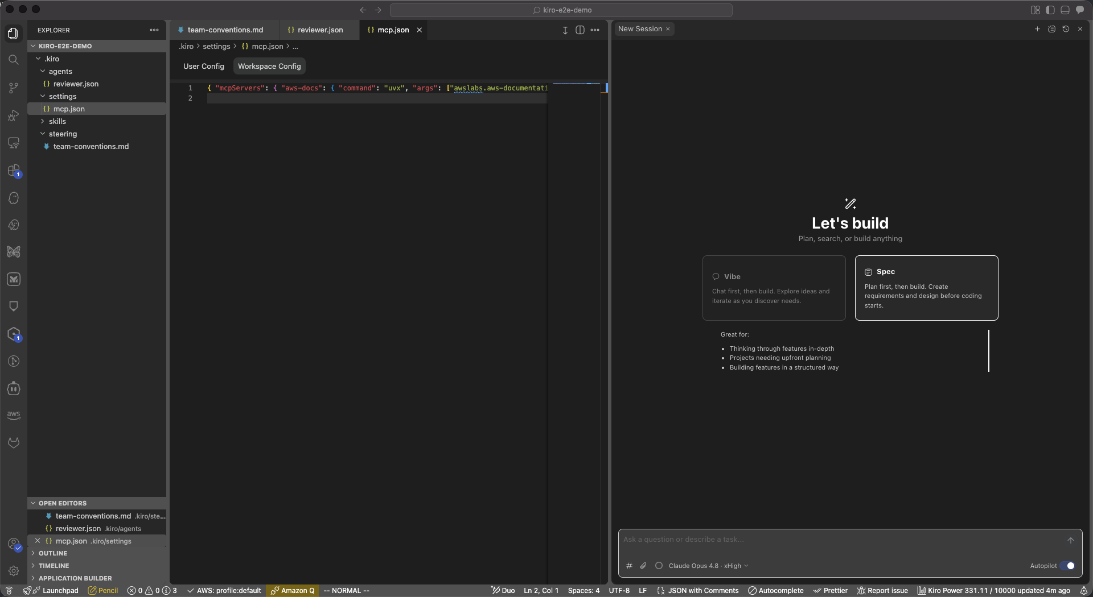Click Amazon Q status bar item
This screenshot has height=597, width=1093.
point(293,591)
